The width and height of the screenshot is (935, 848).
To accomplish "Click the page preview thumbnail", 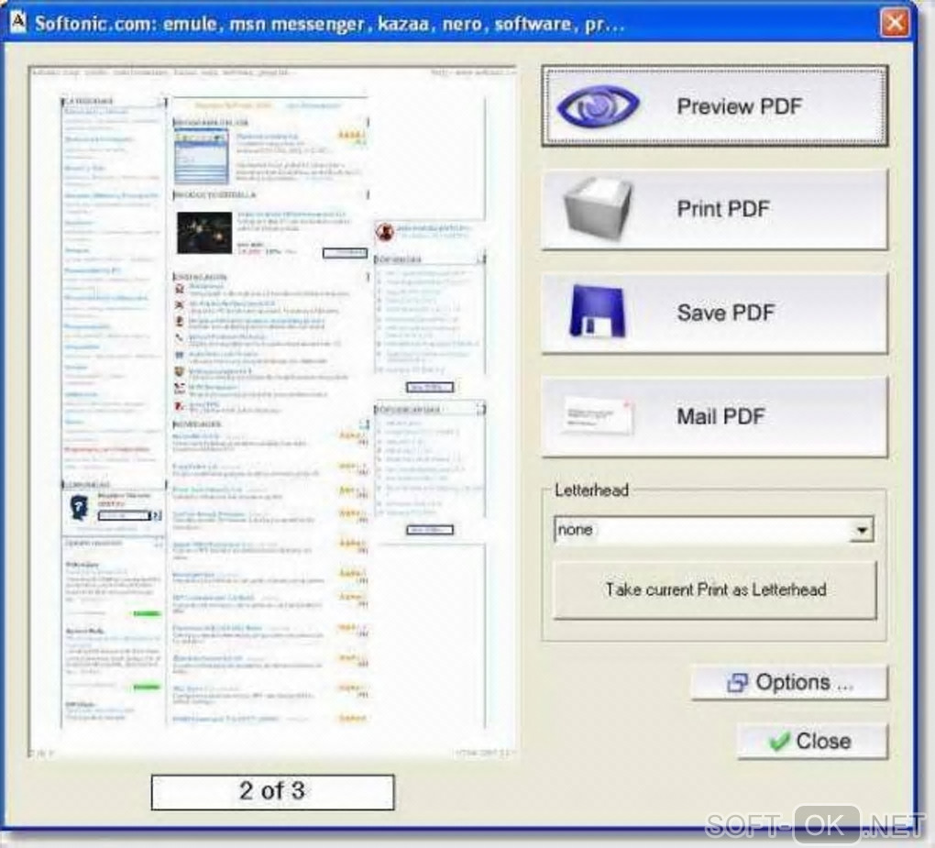I will [272, 413].
